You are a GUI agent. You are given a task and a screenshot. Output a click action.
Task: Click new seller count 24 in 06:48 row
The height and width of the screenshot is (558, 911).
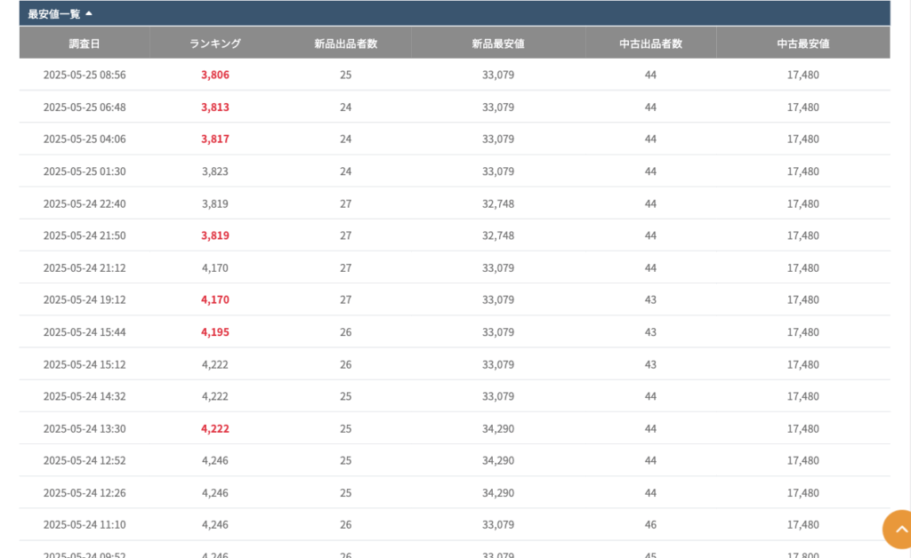click(346, 108)
